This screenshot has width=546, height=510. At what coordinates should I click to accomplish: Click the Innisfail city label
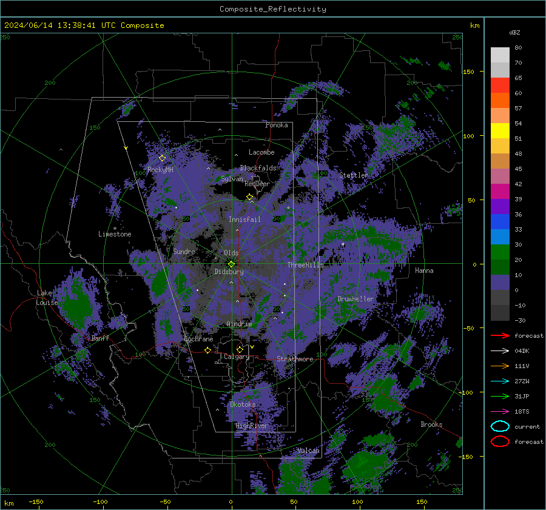[x=244, y=220]
